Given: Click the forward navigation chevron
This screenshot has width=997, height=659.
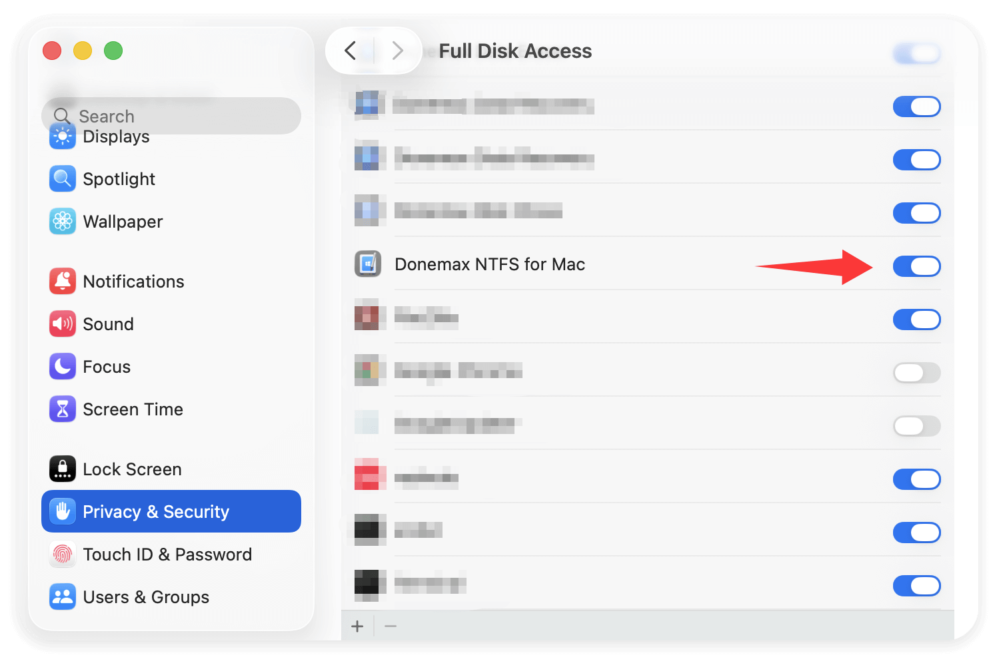Looking at the screenshot, I should (x=398, y=51).
